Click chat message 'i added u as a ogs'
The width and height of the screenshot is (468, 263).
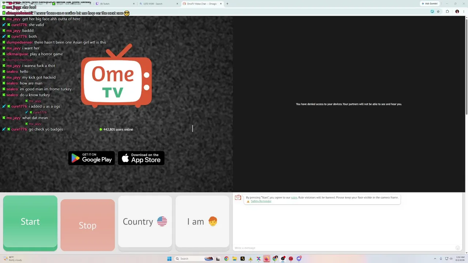pos(44,106)
